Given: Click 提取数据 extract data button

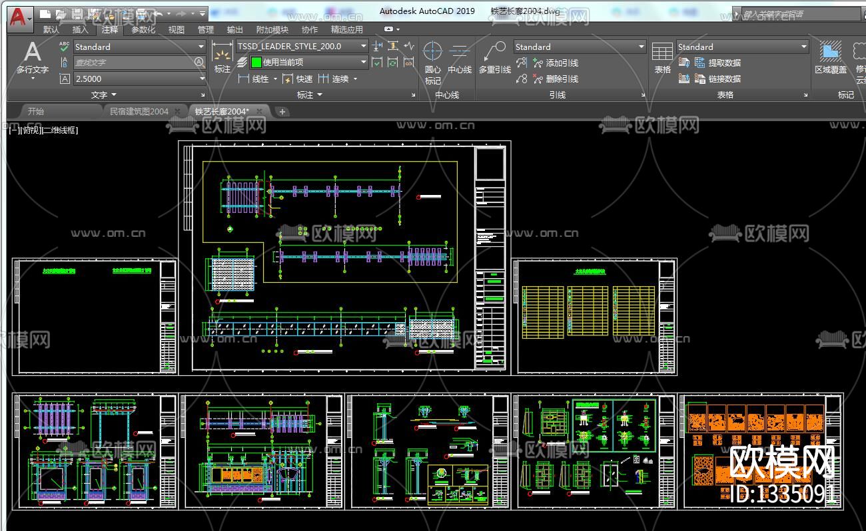Looking at the screenshot, I should tap(724, 63).
